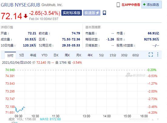Click the dark mobile phone icon beside 极速版
Image resolution: width=167 pixels, height=123 pixels.
tap(104, 13)
